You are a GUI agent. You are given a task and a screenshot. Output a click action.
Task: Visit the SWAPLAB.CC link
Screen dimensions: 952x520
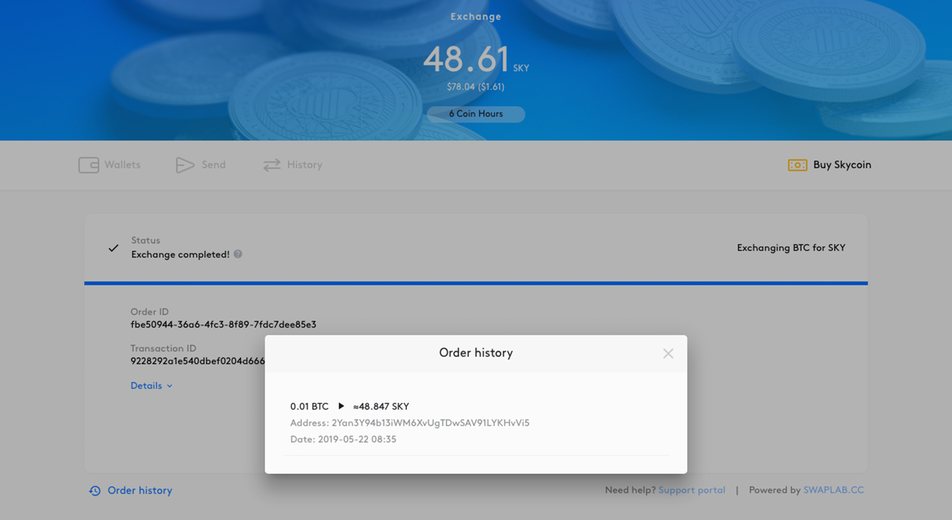(833, 490)
